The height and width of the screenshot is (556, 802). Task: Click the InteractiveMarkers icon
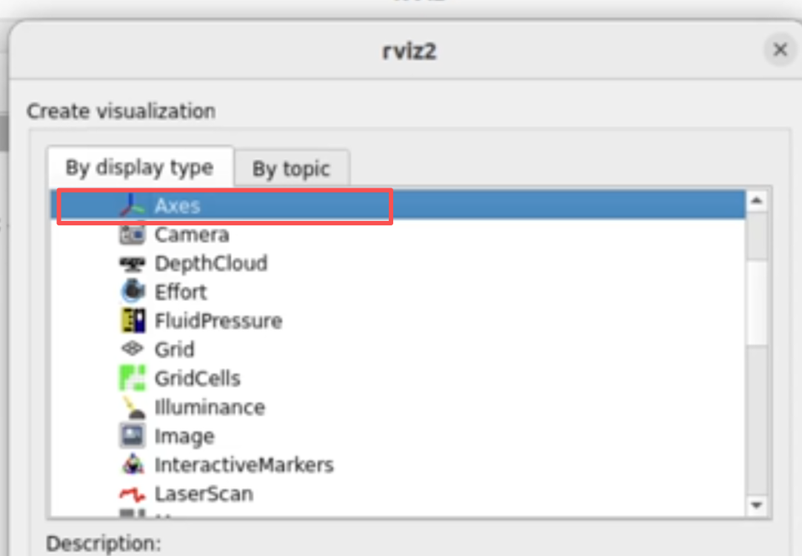(x=132, y=465)
